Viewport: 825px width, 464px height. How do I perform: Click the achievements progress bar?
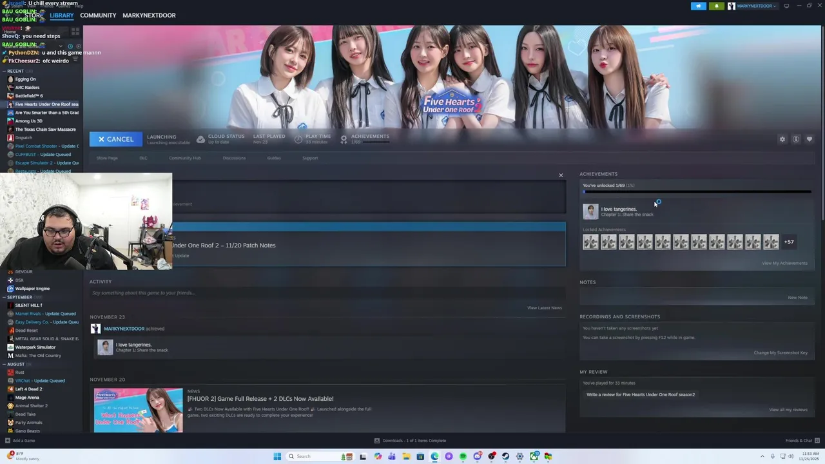697,192
